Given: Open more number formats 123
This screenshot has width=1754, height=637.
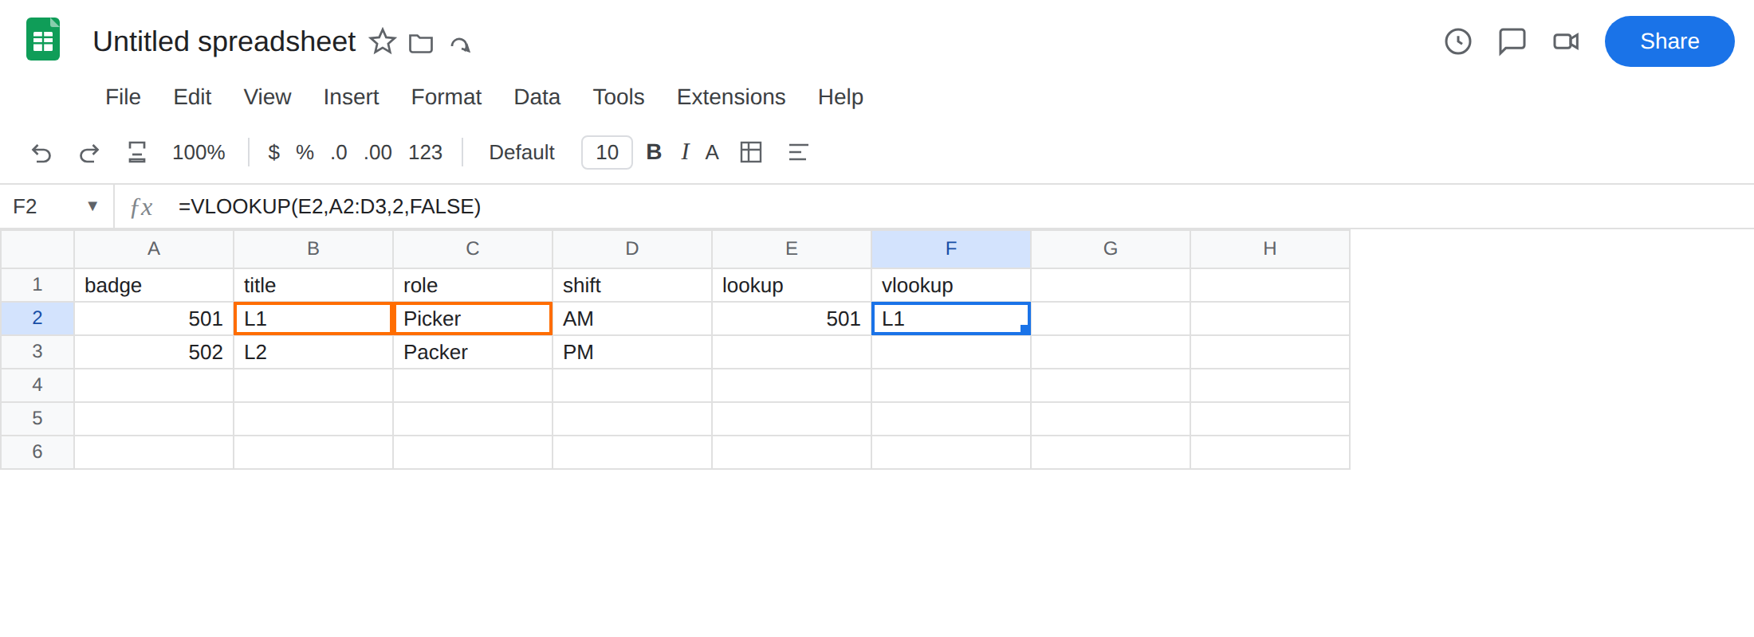Looking at the screenshot, I should pos(425,152).
